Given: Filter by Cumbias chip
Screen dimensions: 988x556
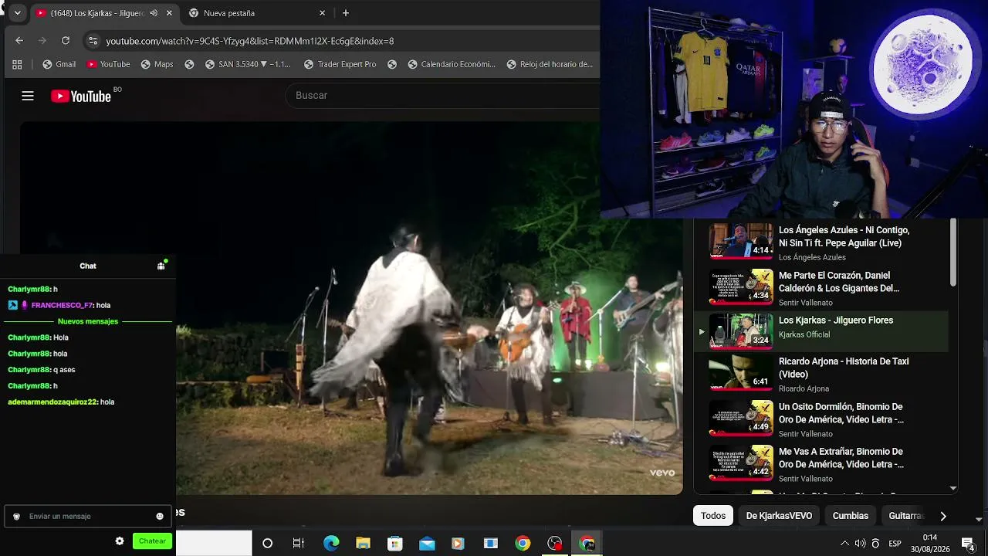Looking at the screenshot, I should coord(851,516).
